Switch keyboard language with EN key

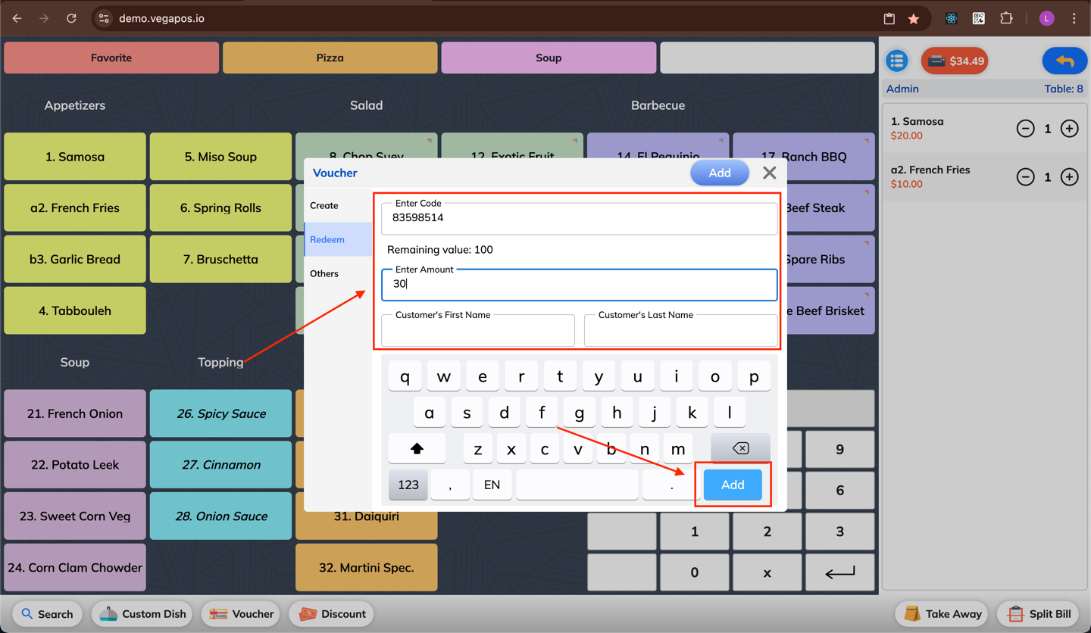tap(492, 485)
